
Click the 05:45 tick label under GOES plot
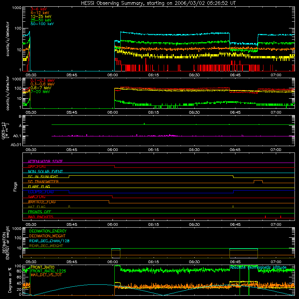72,150
